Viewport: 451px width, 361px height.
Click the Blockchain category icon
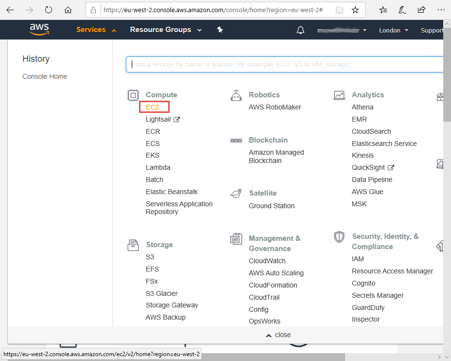pyautogui.click(x=236, y=141)
